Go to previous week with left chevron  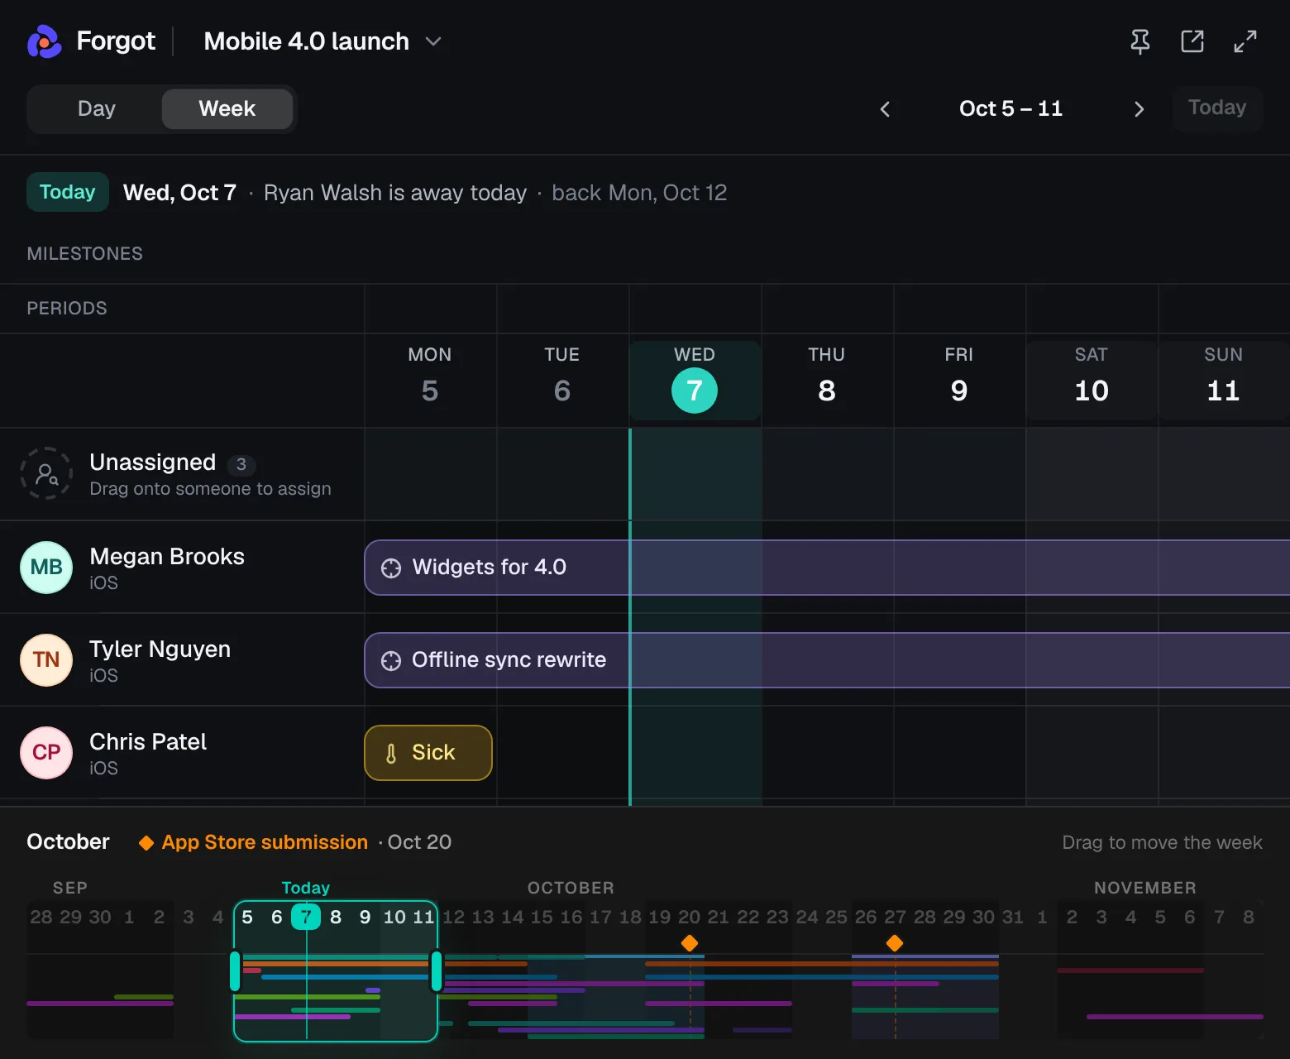click(x=885, y=109)
